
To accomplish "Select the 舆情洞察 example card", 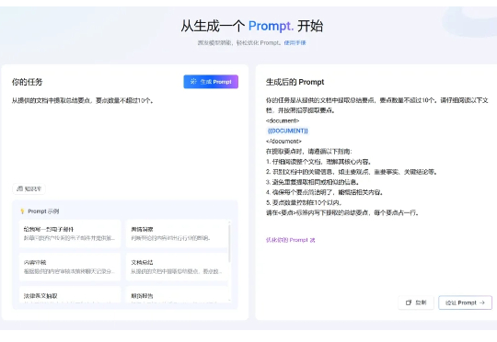I will pos(177,234).
